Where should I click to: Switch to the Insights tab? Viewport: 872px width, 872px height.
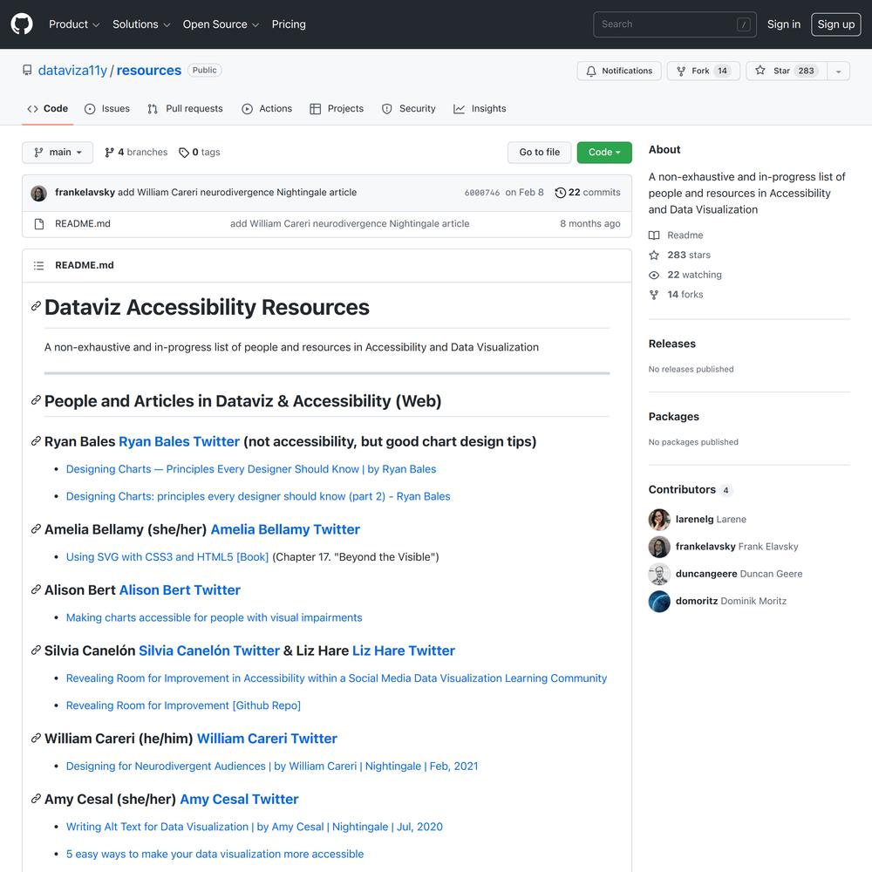pyautogui.click(x=480, y=108)
